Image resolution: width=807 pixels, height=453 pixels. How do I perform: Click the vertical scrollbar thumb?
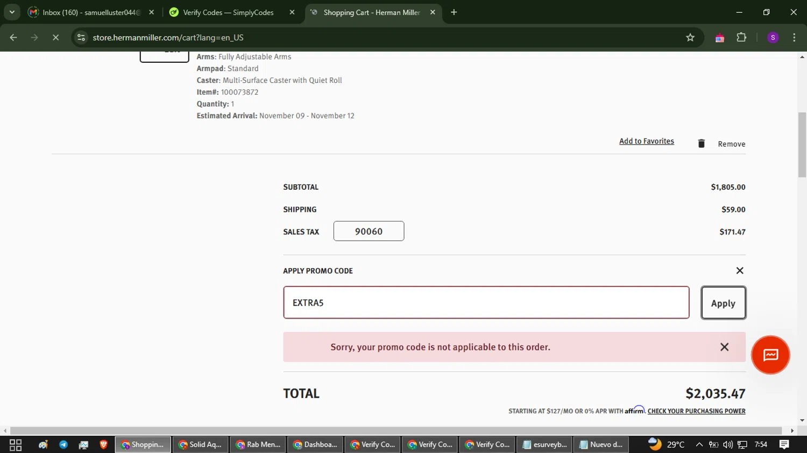802,144
